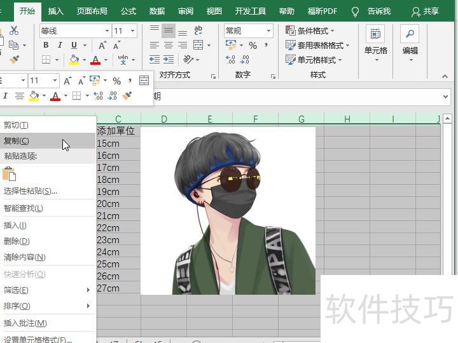Select the inserted portrait picture
Viewport: 458px width, 343px height.
point(228,211)
